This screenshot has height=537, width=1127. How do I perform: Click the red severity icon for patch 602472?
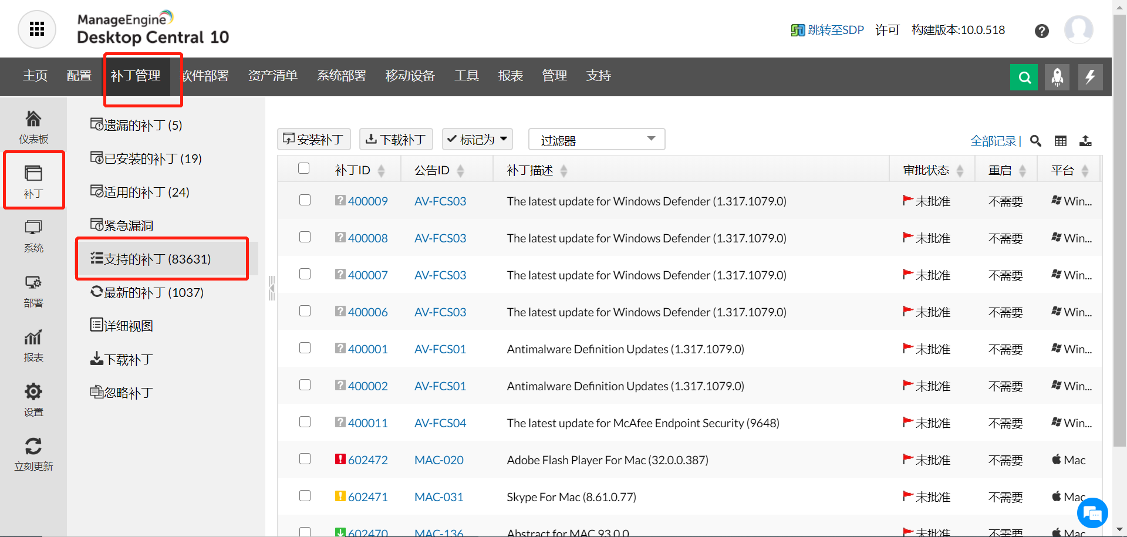(340, 459)
